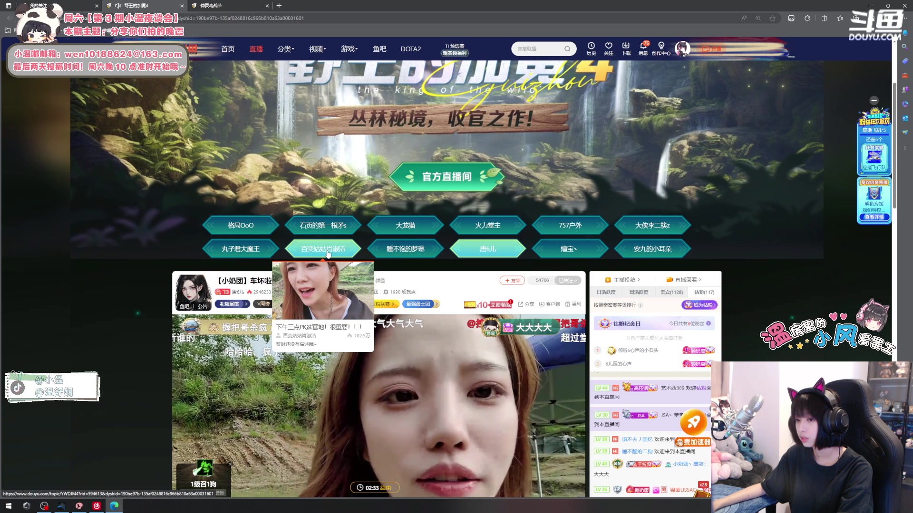The height and width of the screenshot is (513, 913).
Task: Click 立即领取 claim reward button
Action: tap(500, 304)
